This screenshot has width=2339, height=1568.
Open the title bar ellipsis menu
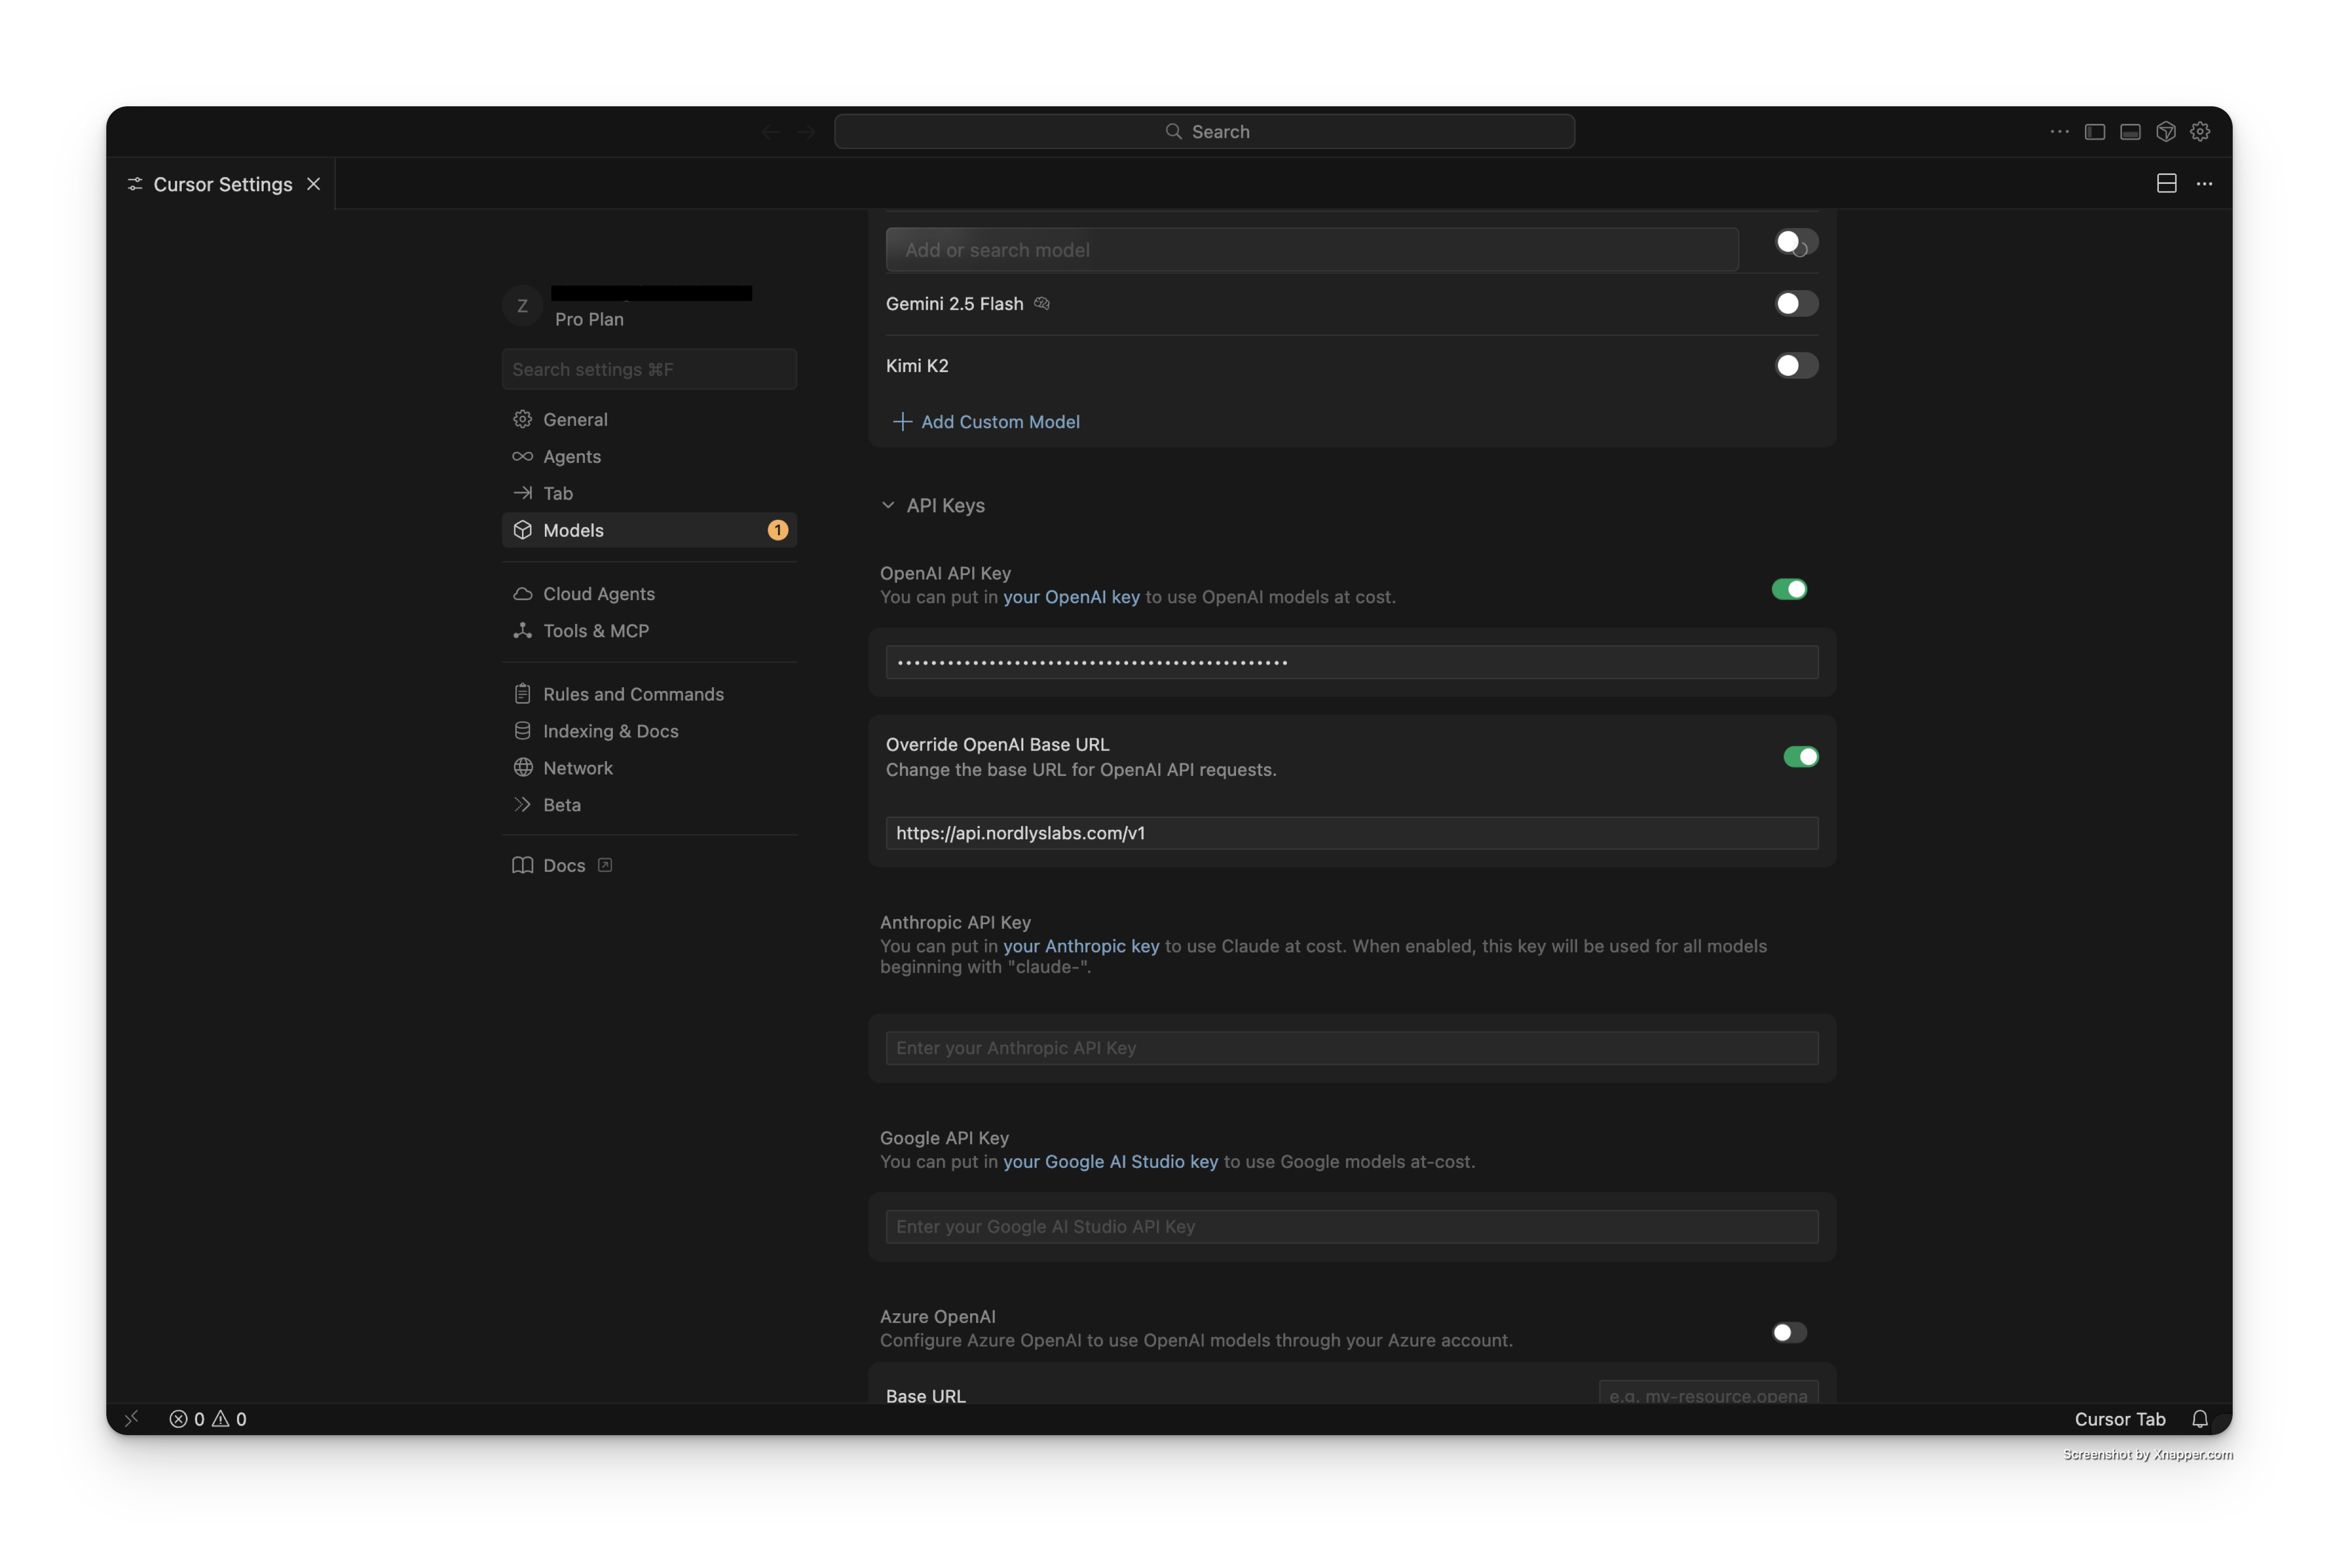pos(2059,131)
